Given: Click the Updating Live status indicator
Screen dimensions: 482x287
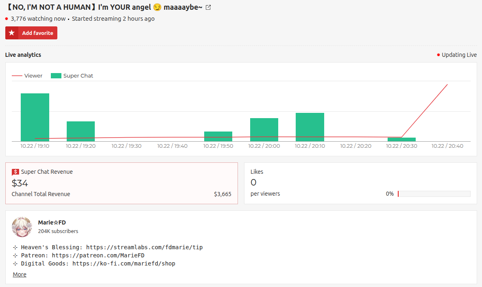Looking at the screenshot, I should pos(457,55).
